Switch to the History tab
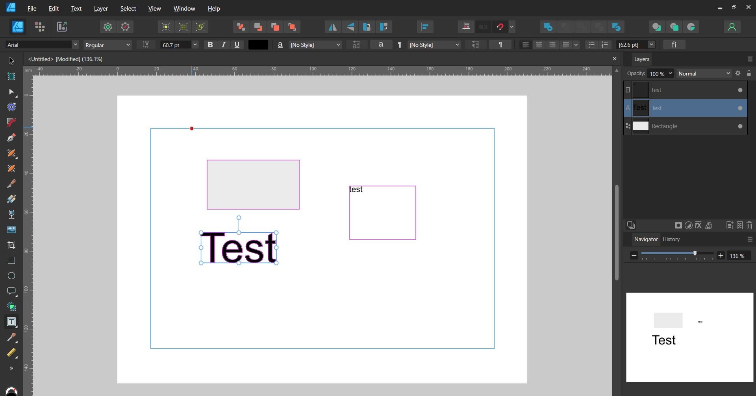 point(671,239)
